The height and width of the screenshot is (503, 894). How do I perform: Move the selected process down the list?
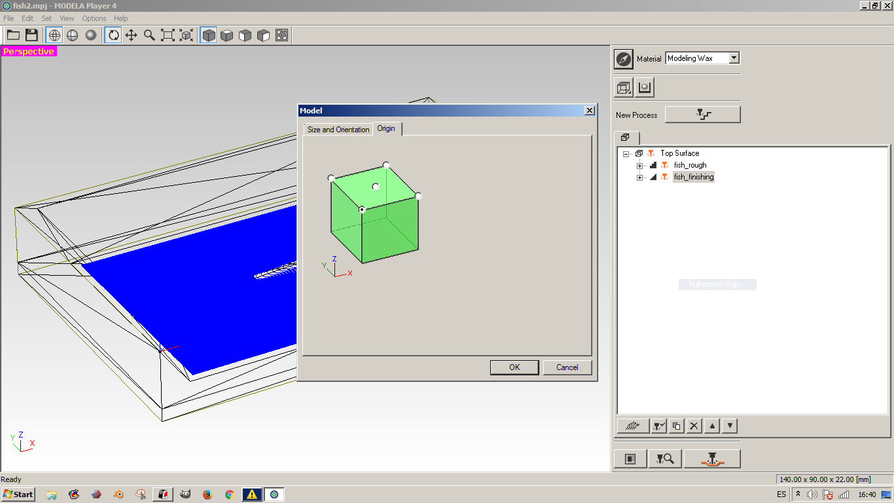tap(729, 426)
